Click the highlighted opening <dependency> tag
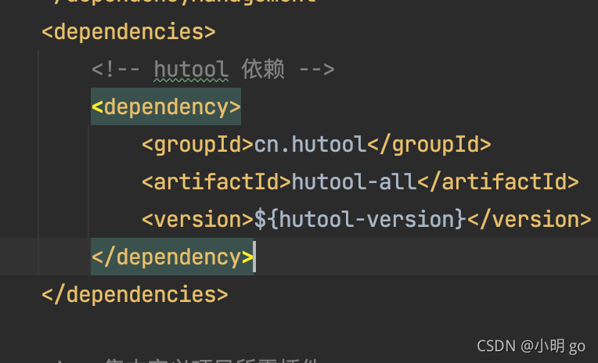The image size is (598, 363). pyautogui.click(x=166, y=106)
